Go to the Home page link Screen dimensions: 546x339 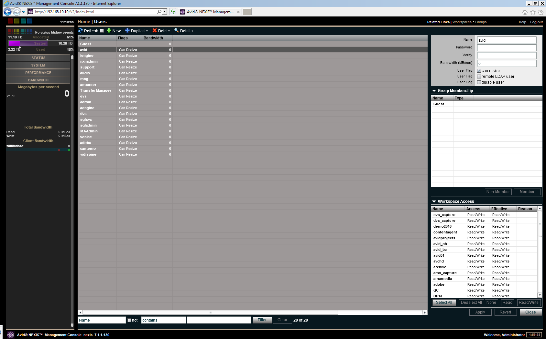point(84,22)
